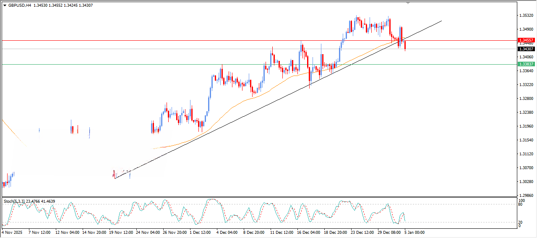The height and width of the screenshot is (238, 537).
Task: Click the stochastic scale value 20
Action: [521, 222]
